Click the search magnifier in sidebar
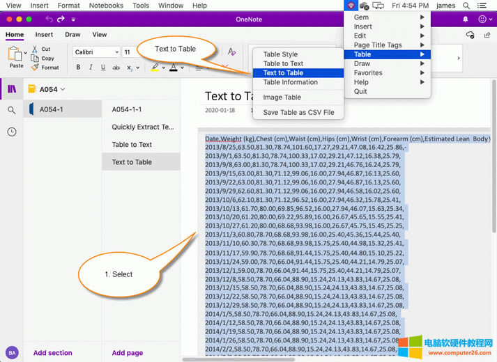Screen dimensions: 497x362 (x=11, y=110)
